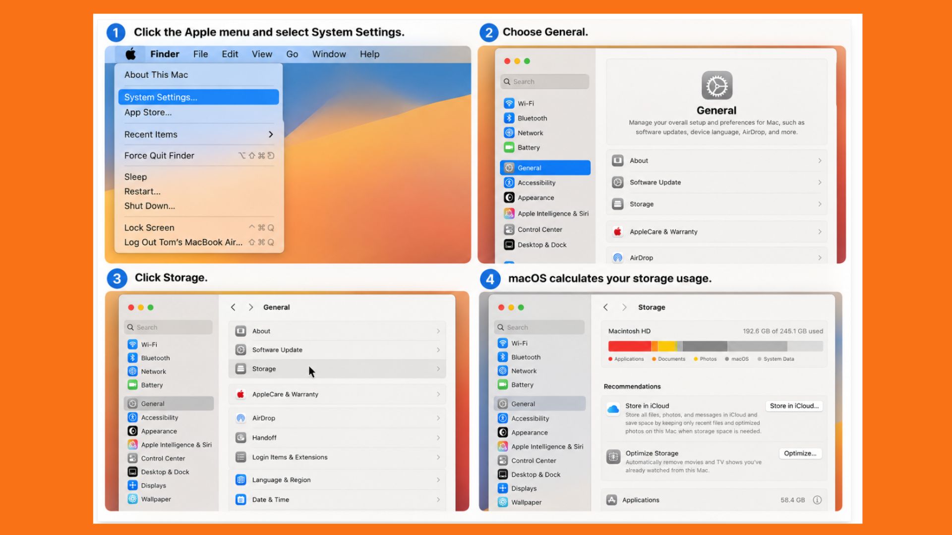Select highlighted General in step 2 sidebar
952x535 pixels.
coord(545,168)
